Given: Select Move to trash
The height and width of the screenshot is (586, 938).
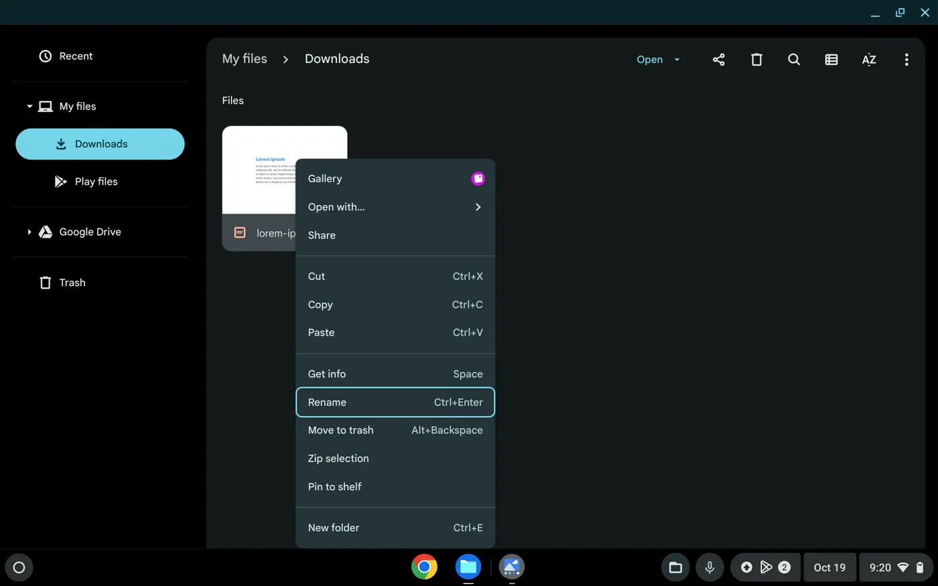Looking at the screenshot, I should (395, 431).
